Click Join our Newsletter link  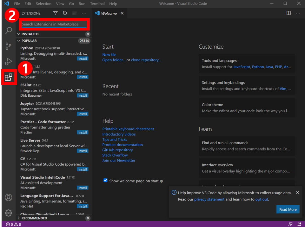coord(119,161)
